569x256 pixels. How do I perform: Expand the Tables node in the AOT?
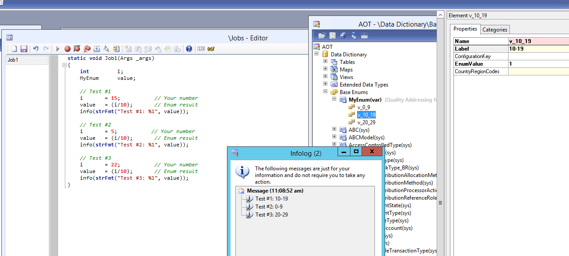tap(325, 62)
